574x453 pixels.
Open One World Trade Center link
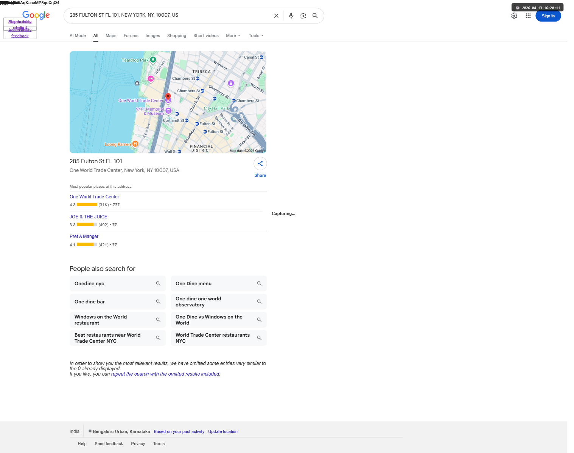click(x=94, y=197)
